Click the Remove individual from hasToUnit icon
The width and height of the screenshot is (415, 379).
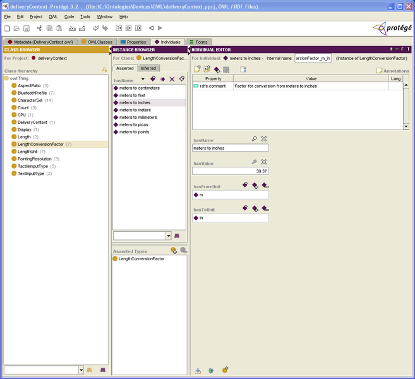coord(265,208)
